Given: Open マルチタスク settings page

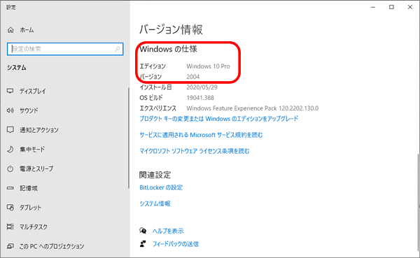Looking at the screenshot, I should click(x=34, y=227).
